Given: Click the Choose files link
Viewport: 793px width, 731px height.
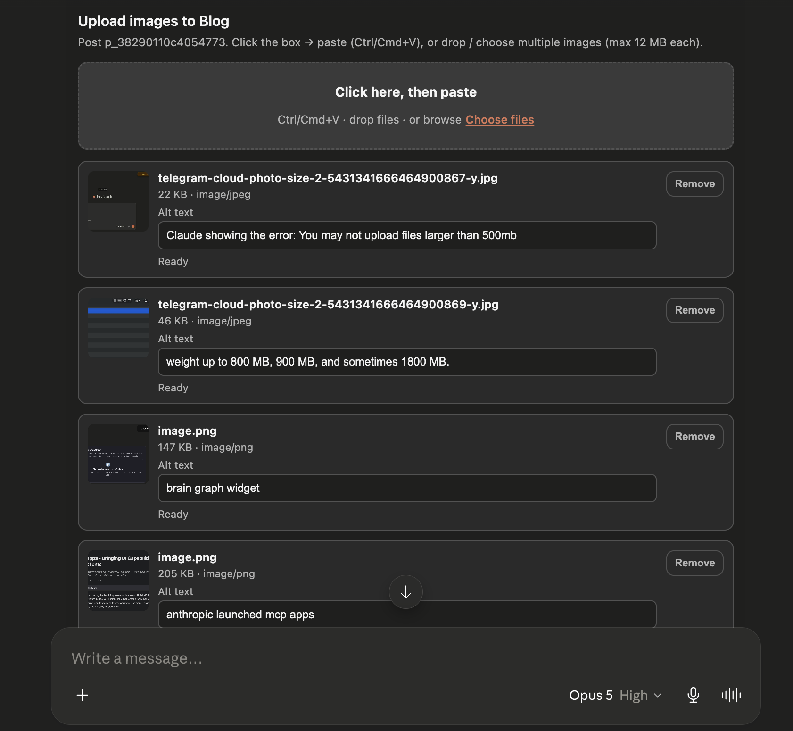Looking at the screenshot, I should (x=500, y=120).
